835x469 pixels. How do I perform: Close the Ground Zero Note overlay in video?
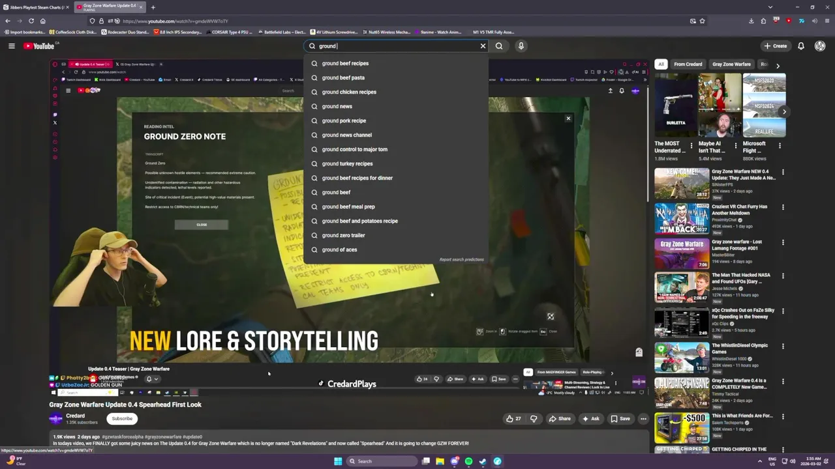[568, 119]
